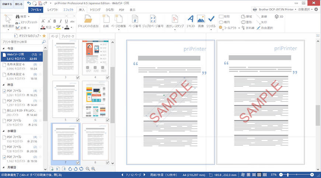
Task: Switch to the PDF ribbon tab
Action: pos(122,10)
